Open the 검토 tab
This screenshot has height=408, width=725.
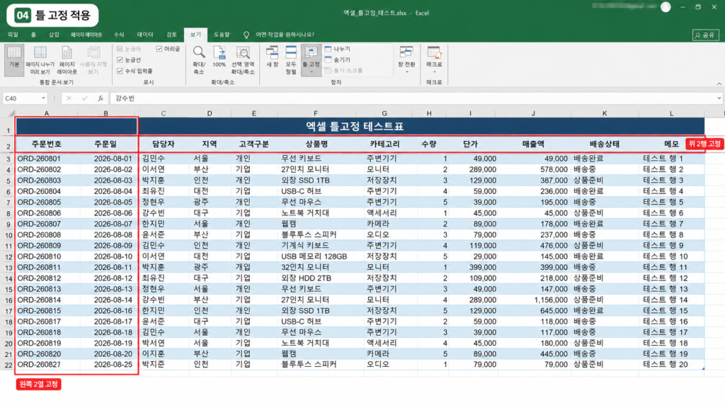click(x=171, y=35)
